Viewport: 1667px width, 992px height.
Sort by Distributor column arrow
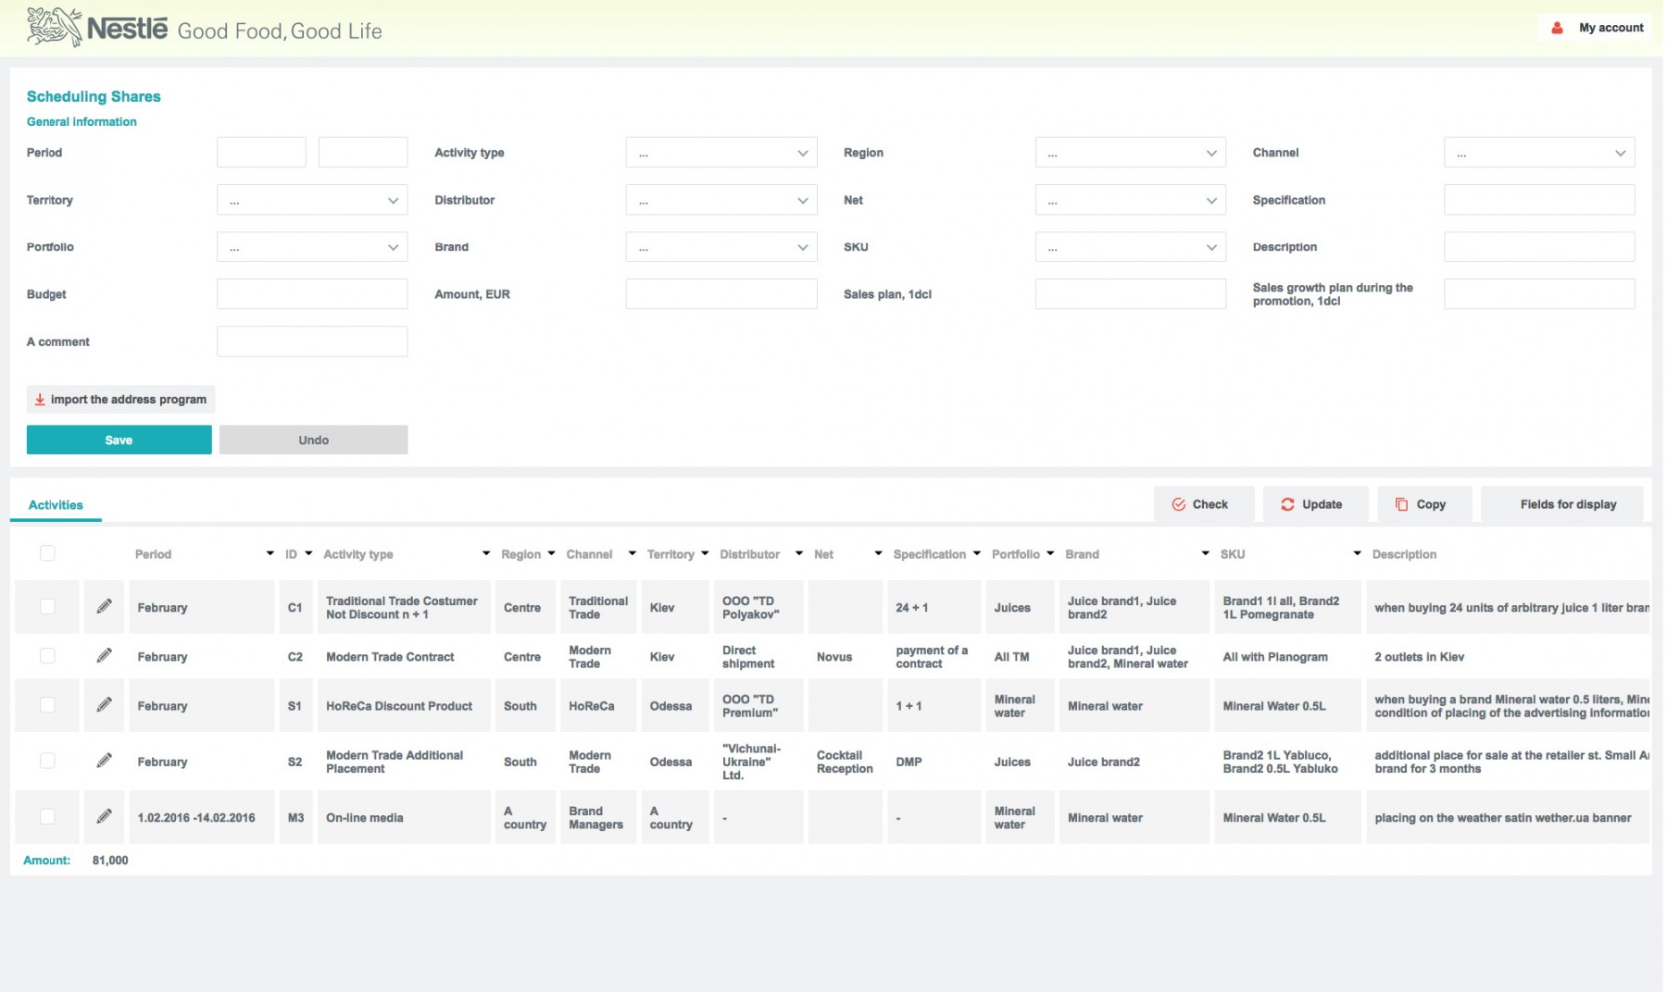point(799,553)
